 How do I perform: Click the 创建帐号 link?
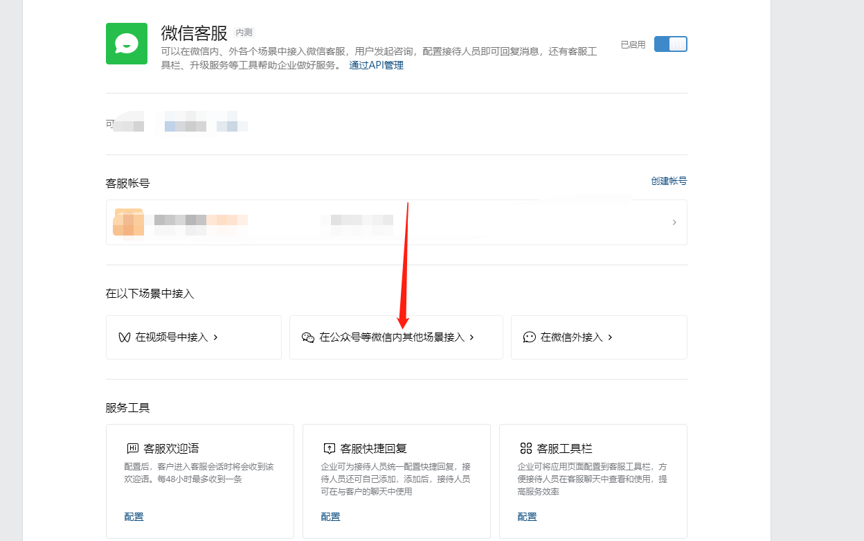669,181
